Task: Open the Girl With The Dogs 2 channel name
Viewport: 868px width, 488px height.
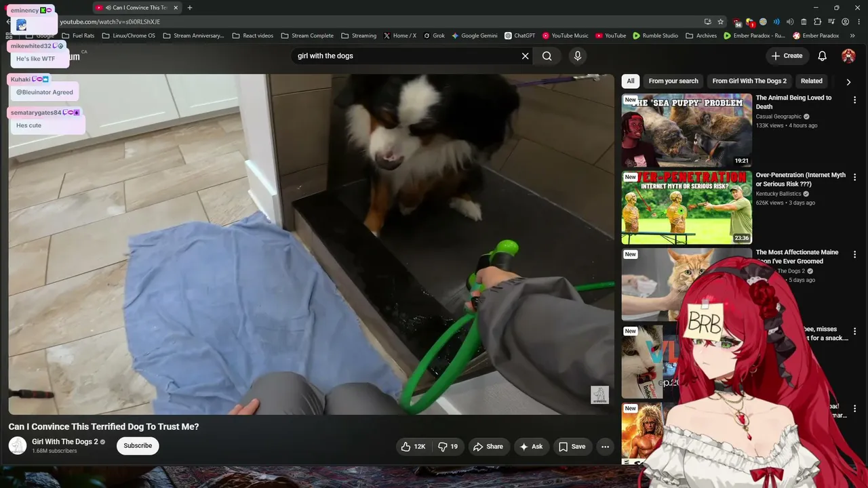Action: (65, 442)
